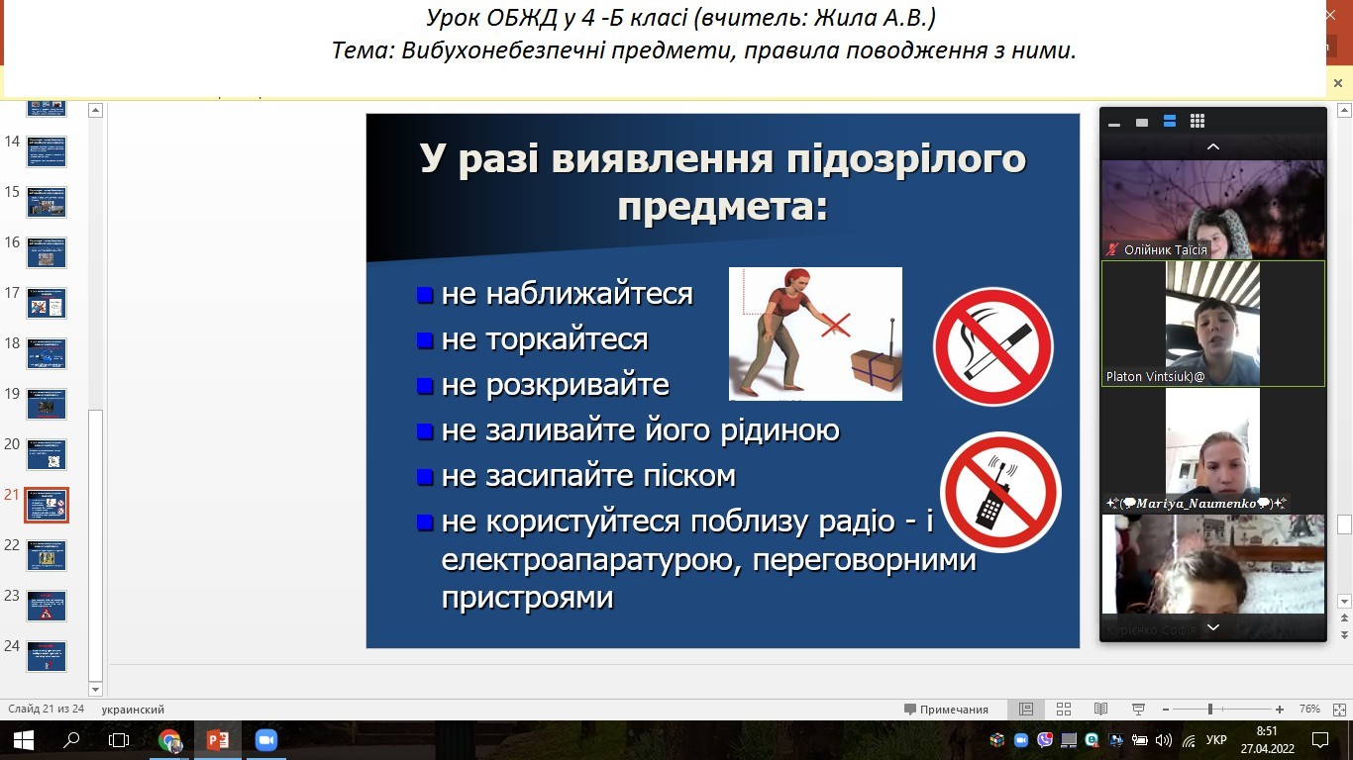Hide Zoom video panel with minimize-strip icon
This screenshot has height=760, width=1353.
[1114, 123]
